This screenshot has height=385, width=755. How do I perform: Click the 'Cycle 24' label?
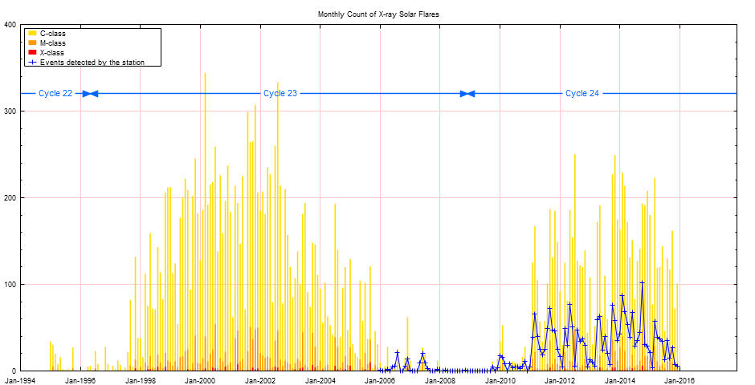click(582, 94)
